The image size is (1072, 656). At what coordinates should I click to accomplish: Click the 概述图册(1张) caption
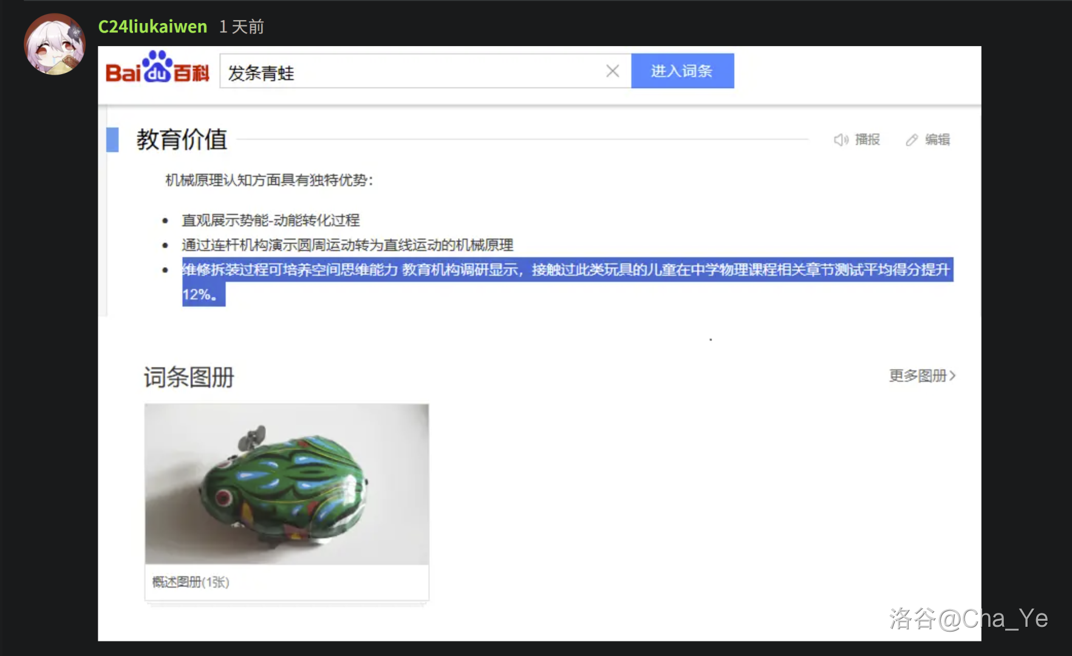point(191,582)
